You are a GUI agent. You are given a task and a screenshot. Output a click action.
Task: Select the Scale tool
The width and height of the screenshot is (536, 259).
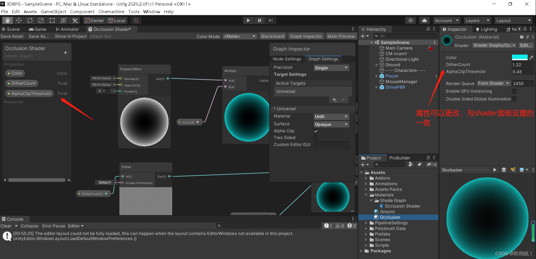pyautogui.click(x=41, y=20)
